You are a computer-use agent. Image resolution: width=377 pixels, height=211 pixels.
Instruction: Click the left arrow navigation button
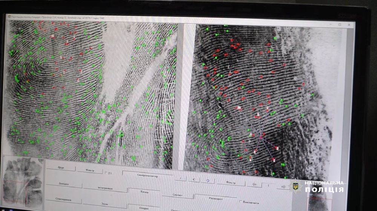click(x=254, y=184)
